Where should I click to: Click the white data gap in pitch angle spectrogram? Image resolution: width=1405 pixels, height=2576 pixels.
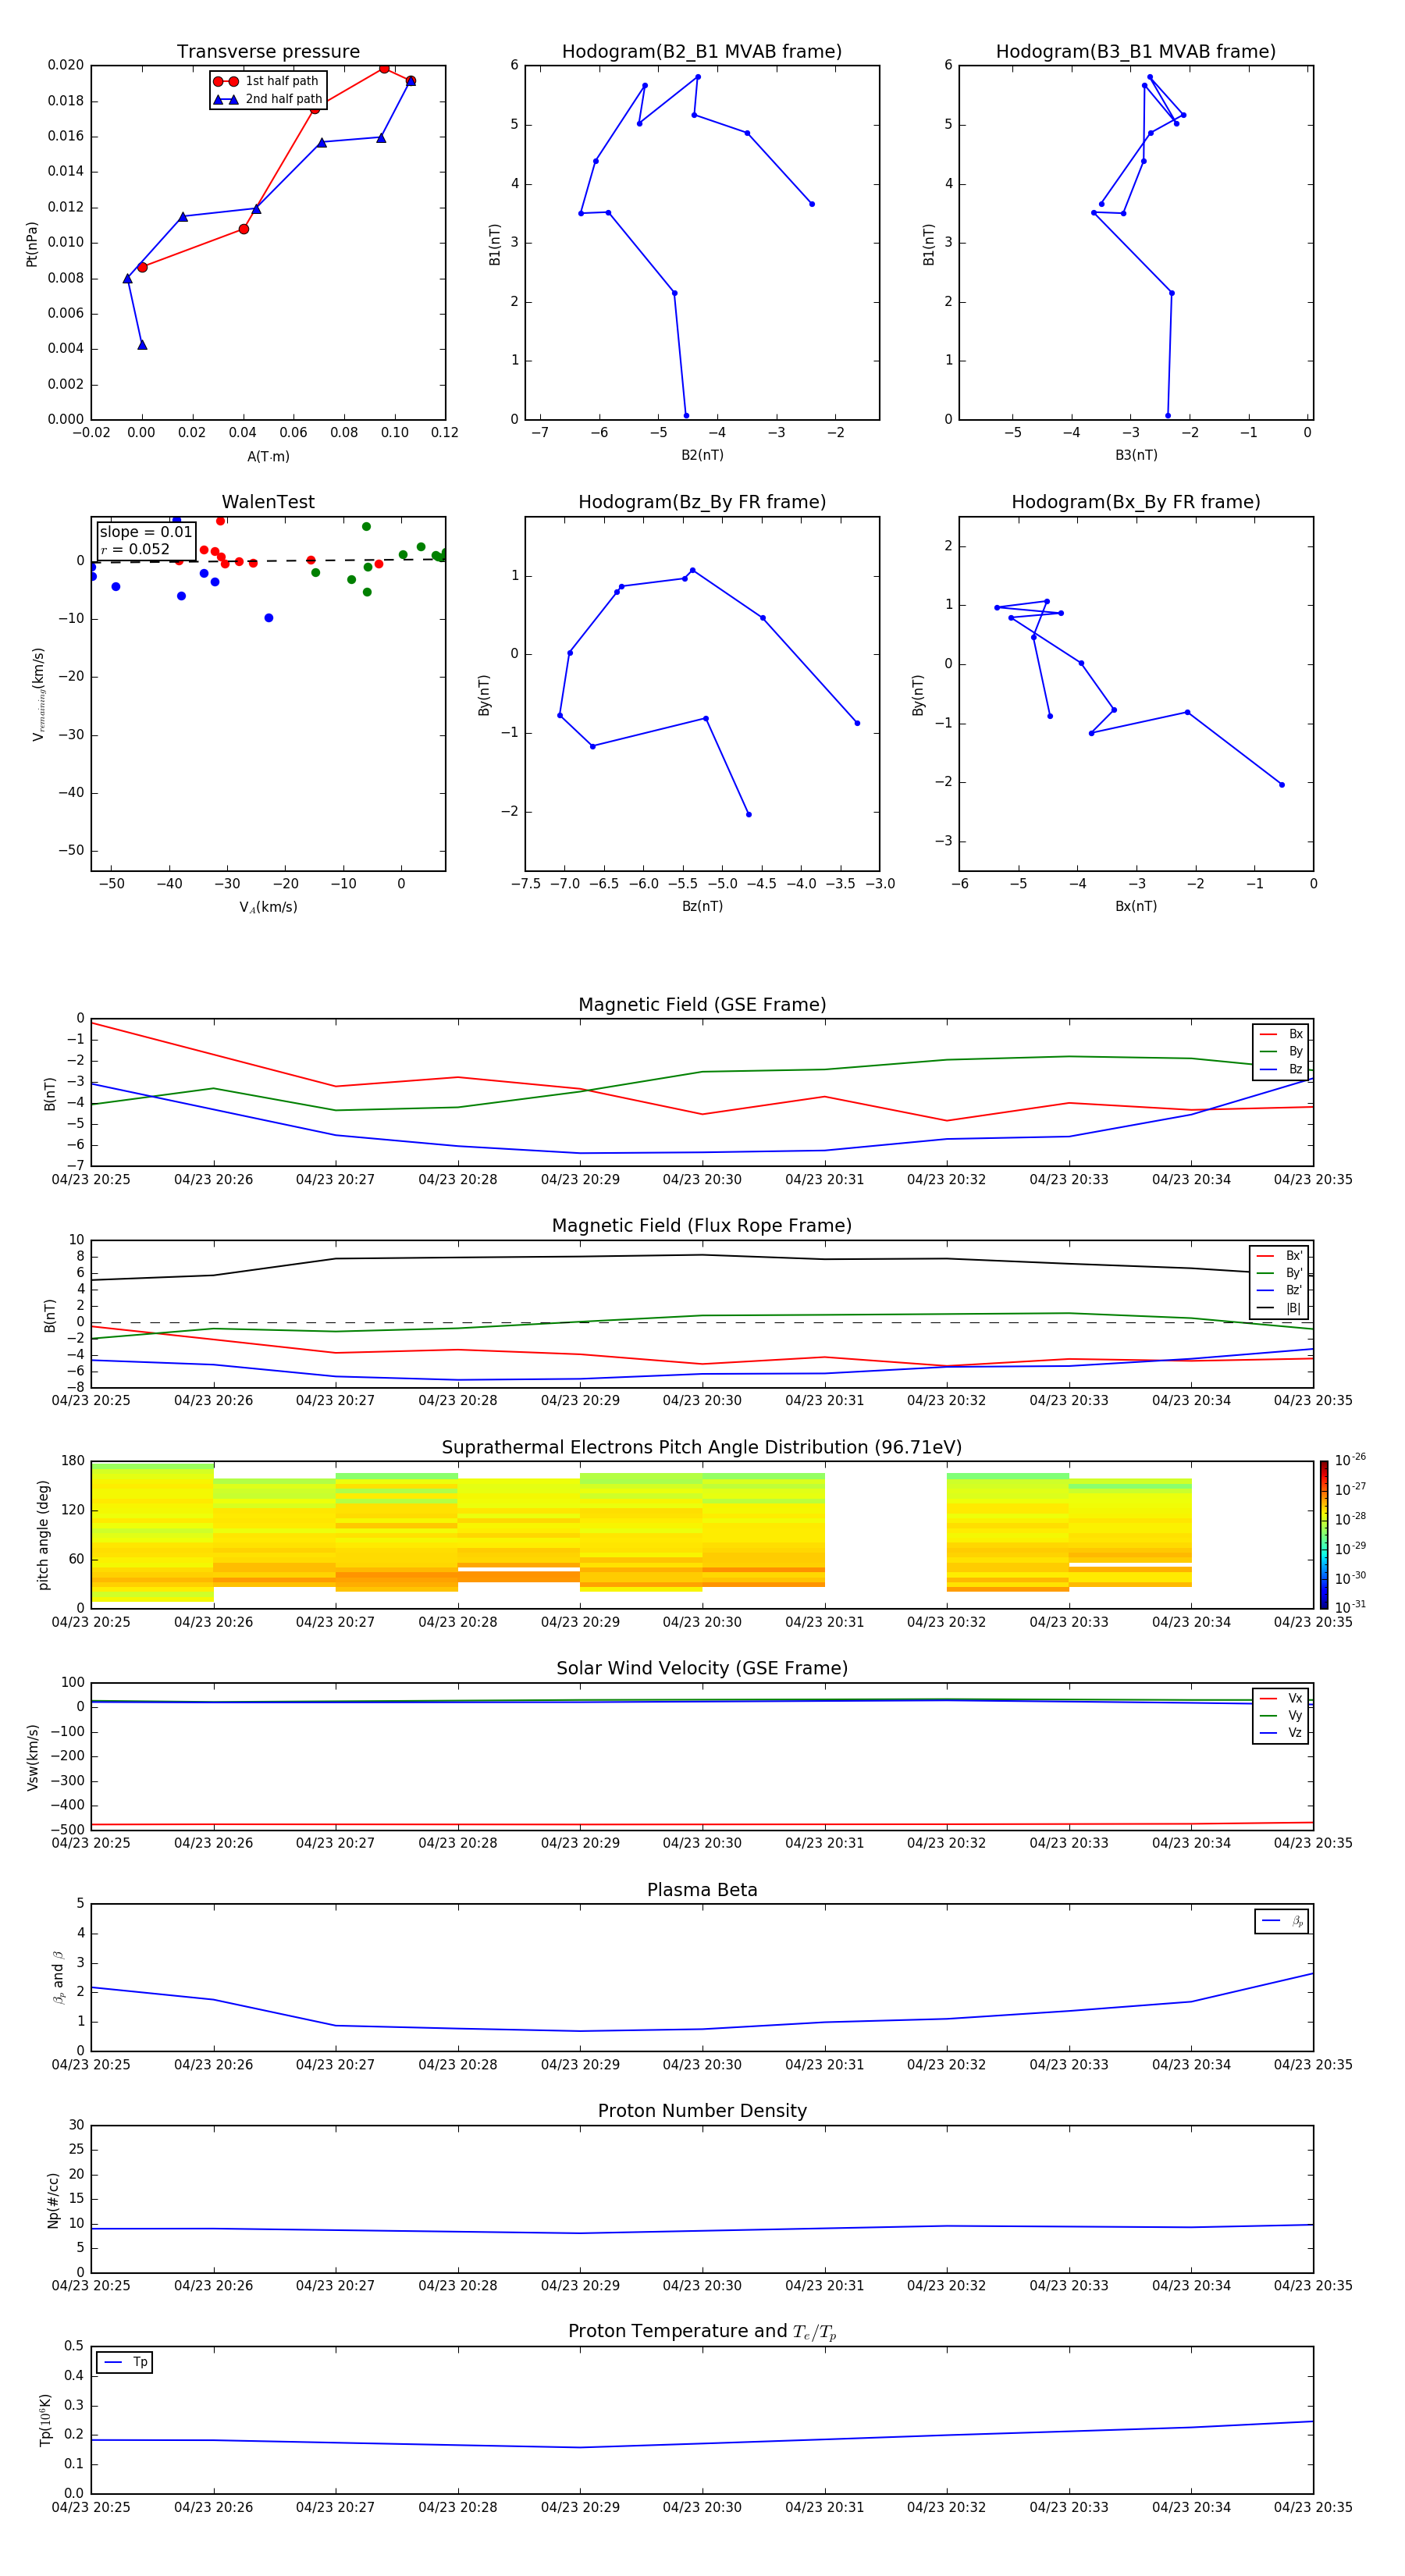885,1535
